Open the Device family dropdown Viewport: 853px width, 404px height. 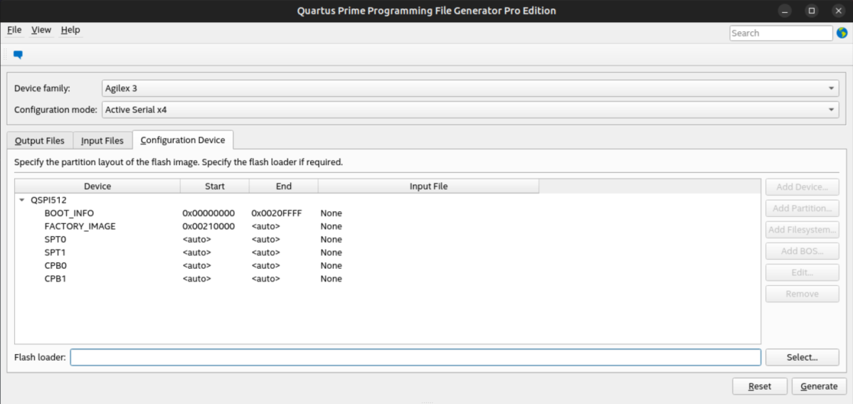(470, 88)
